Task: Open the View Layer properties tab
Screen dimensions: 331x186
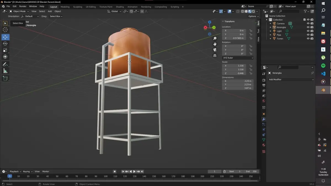Action: [x=264, y=90]
